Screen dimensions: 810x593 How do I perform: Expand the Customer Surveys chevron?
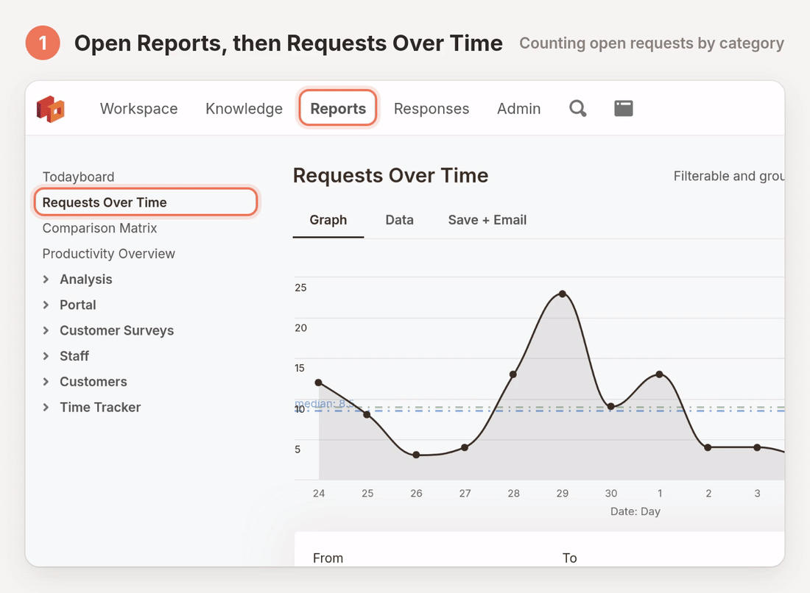(46, 330)
